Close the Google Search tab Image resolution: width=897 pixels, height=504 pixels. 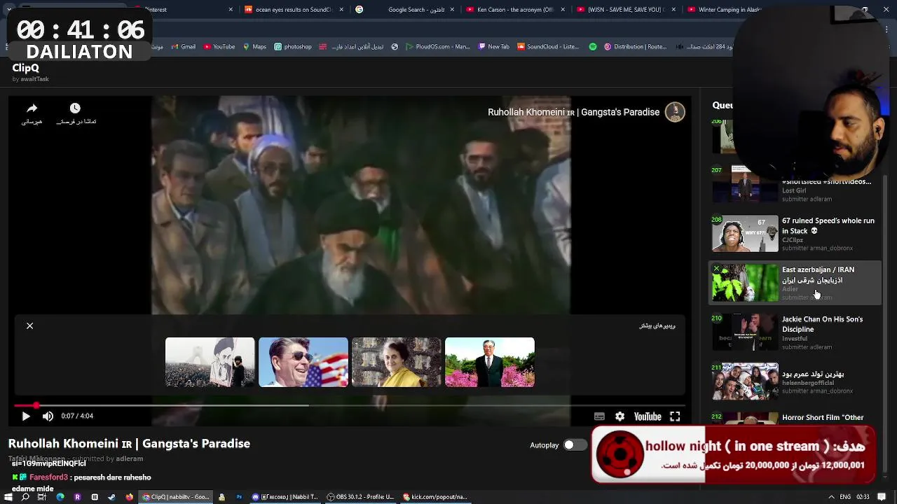coord(452,10)
